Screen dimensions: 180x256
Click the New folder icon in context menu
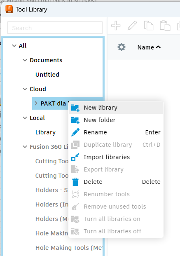(75, 120)
